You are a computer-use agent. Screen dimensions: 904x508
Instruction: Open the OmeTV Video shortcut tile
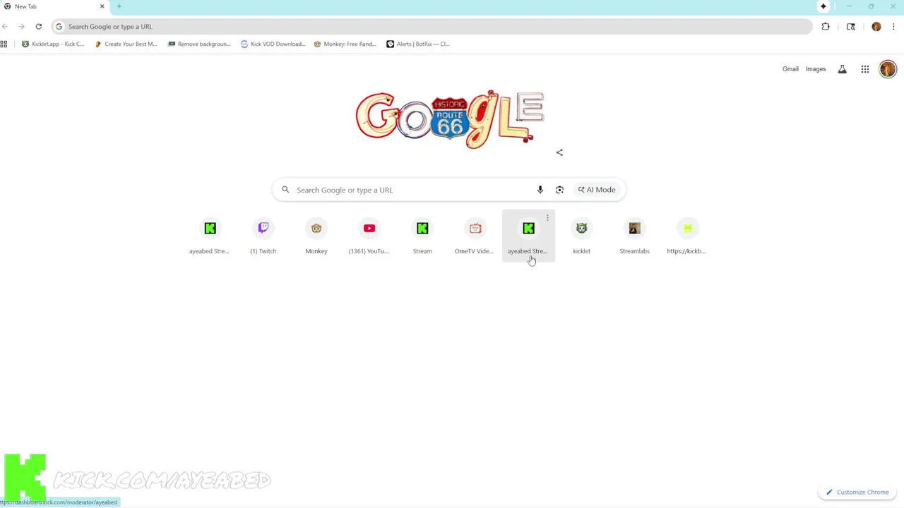(475, 236)
